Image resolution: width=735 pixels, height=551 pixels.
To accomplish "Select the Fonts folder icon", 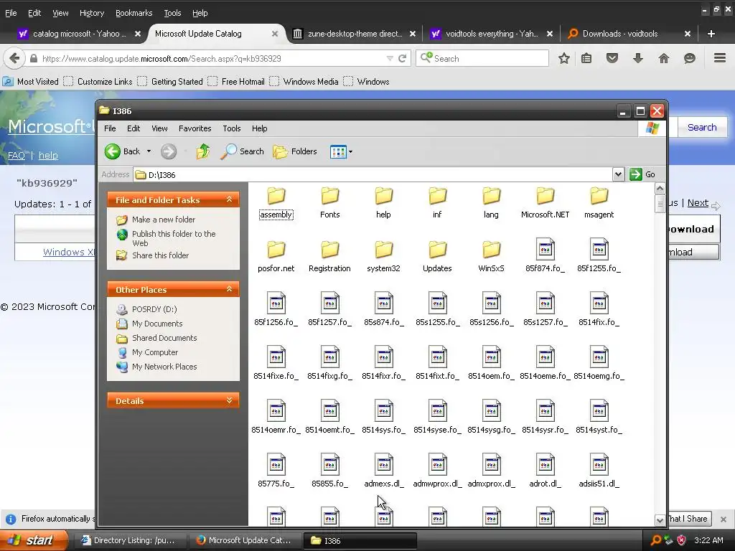I will (330, 196).
